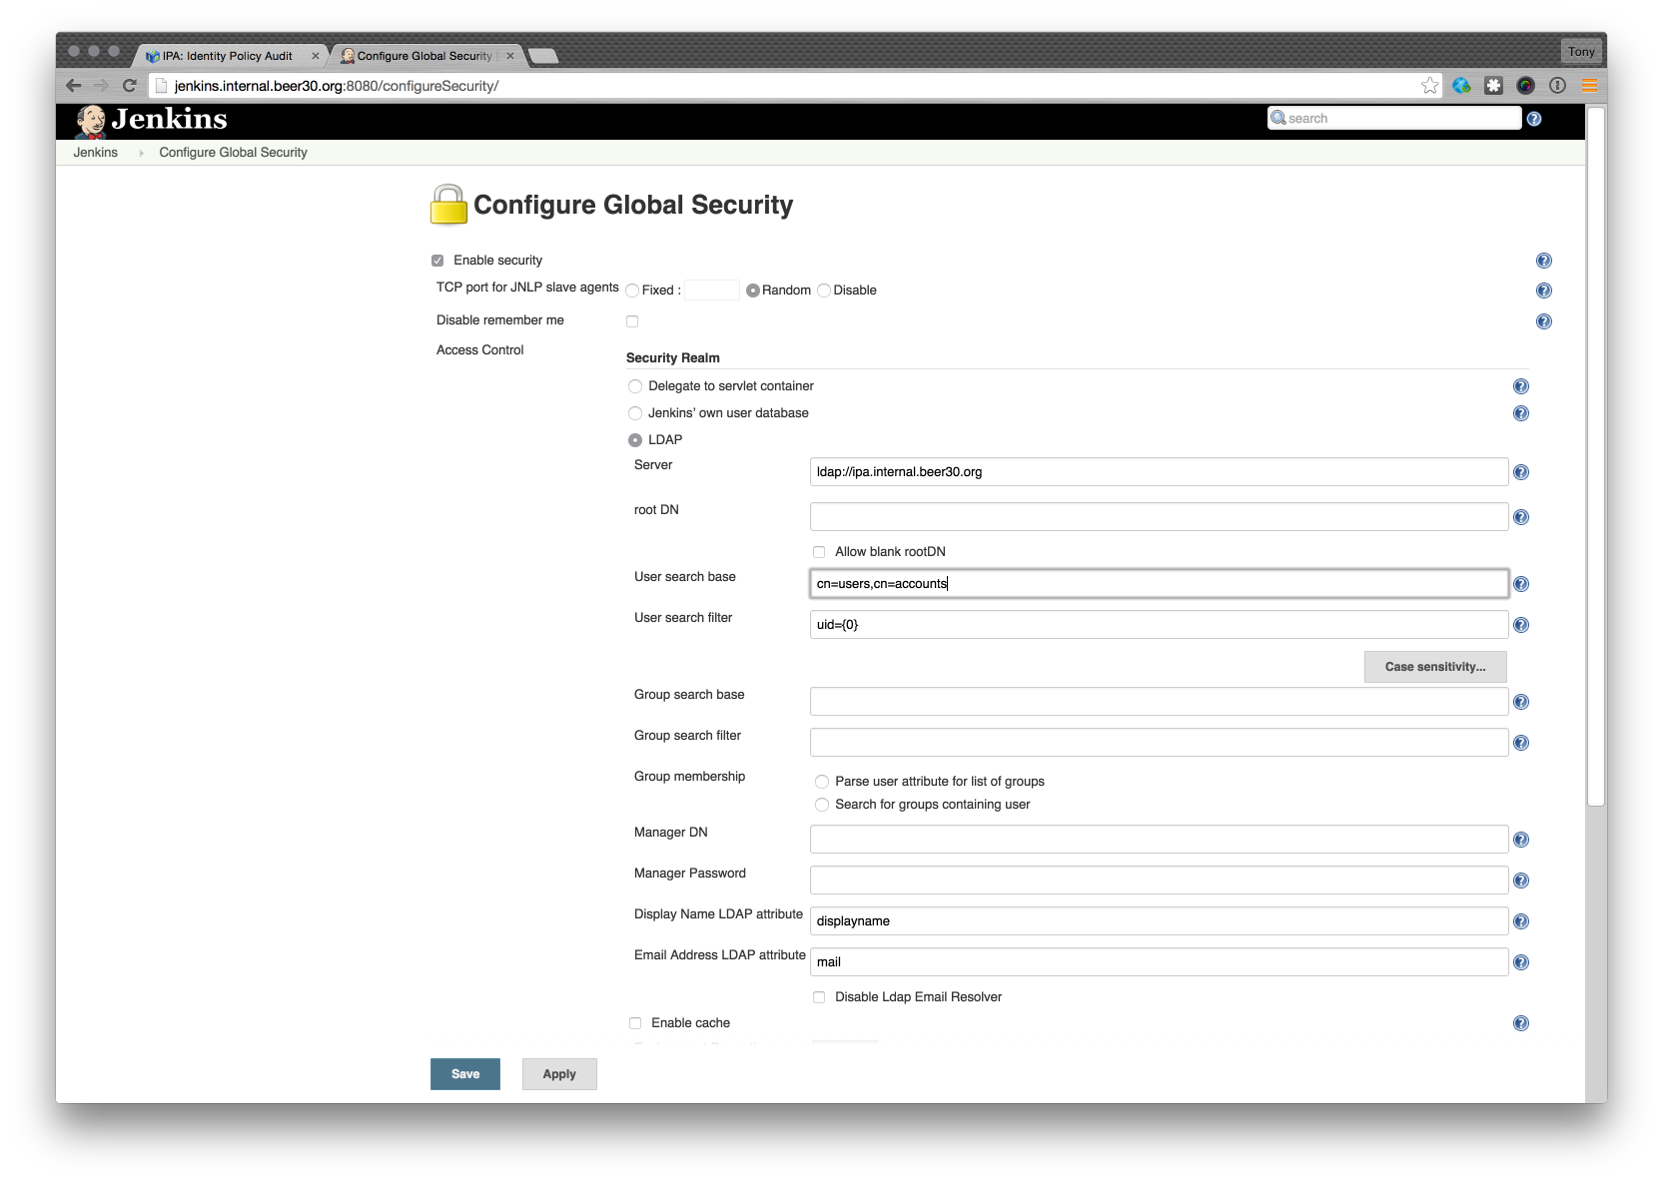This screenshot has height=1183, width=1663.
Task: Close the IPA: Identity Policy Audit tab
Action: [316, 56]
